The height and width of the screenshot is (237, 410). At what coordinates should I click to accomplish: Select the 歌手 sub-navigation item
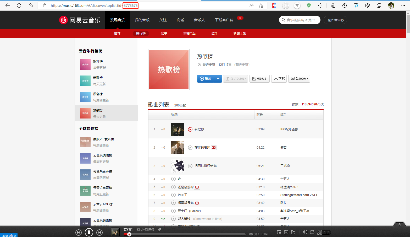(215, 34)
